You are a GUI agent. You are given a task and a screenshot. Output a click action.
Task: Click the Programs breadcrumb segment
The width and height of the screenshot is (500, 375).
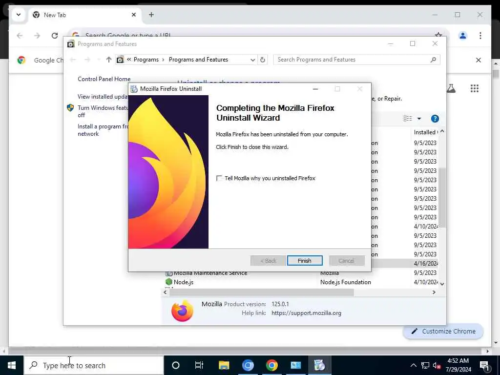(x=146, y=60)
